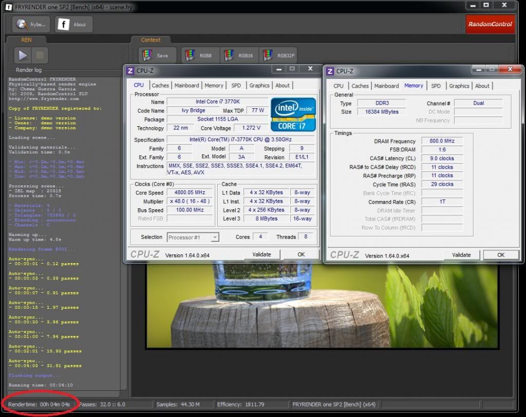Click Validate in the left CPU-Z window
The height and width of the screenshot is (417, 526).
[x=261, y=254]
